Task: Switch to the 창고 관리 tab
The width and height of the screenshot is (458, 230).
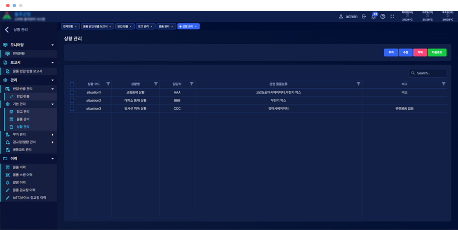Action: pyautogui.click(x=146, y=26)
